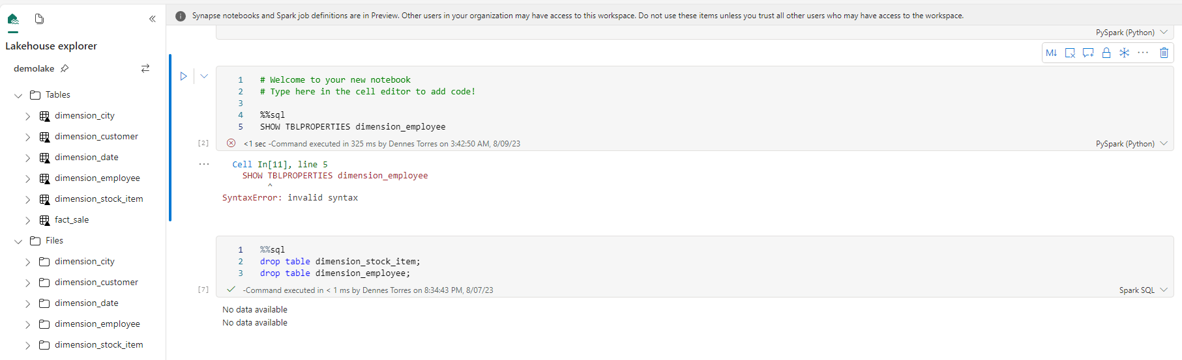Expand the dimension_stock_item table node
The image size is (1182, 360).
point(27,199)
